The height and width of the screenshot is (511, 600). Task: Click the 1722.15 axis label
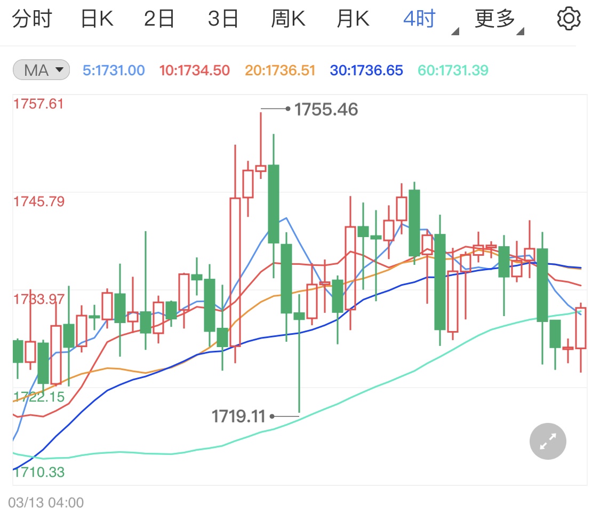point(38,397)
